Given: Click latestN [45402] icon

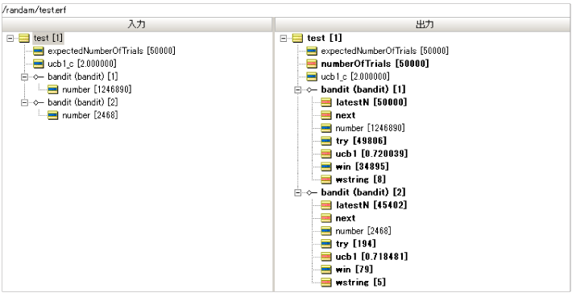Looking at the screenshot, I should pos(326,205).
